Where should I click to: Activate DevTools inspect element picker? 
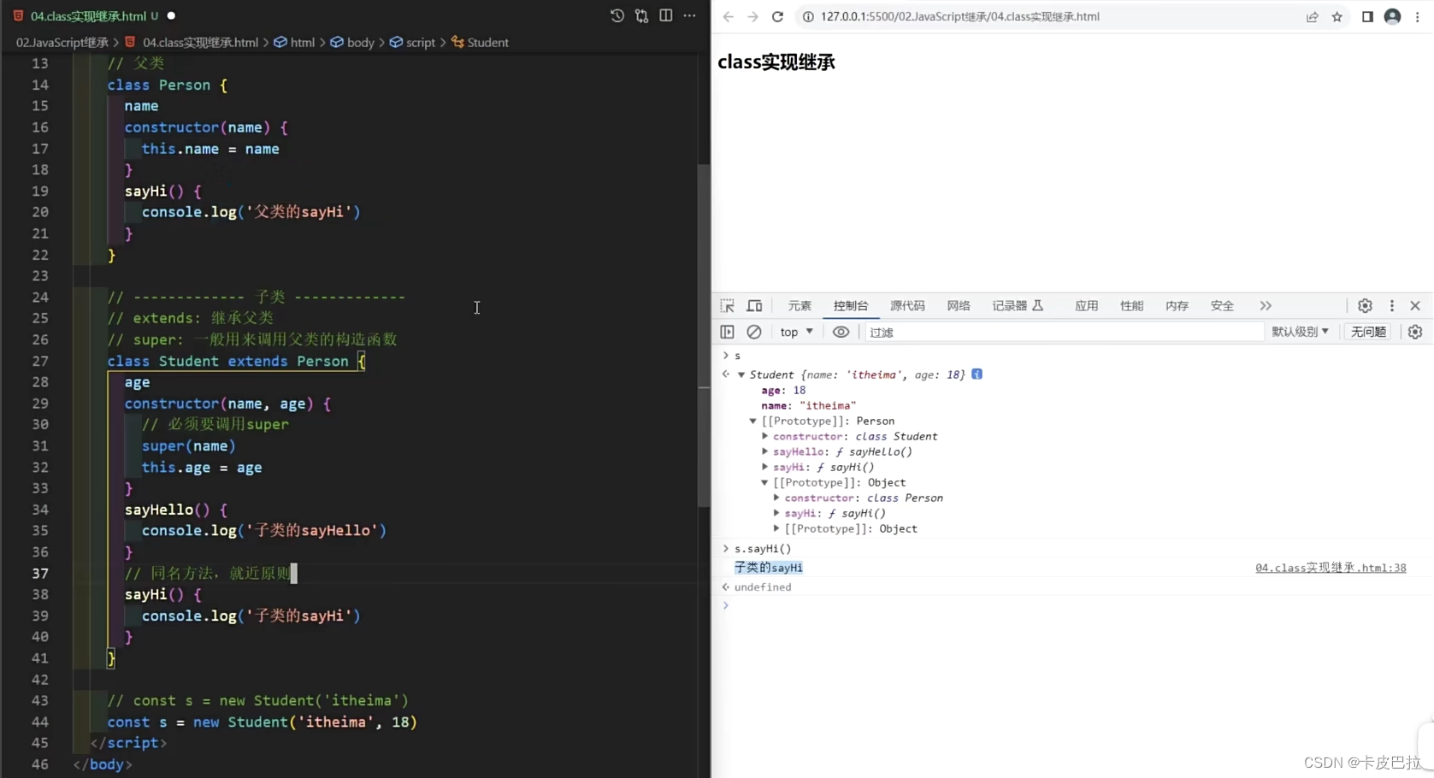point(728,305)
